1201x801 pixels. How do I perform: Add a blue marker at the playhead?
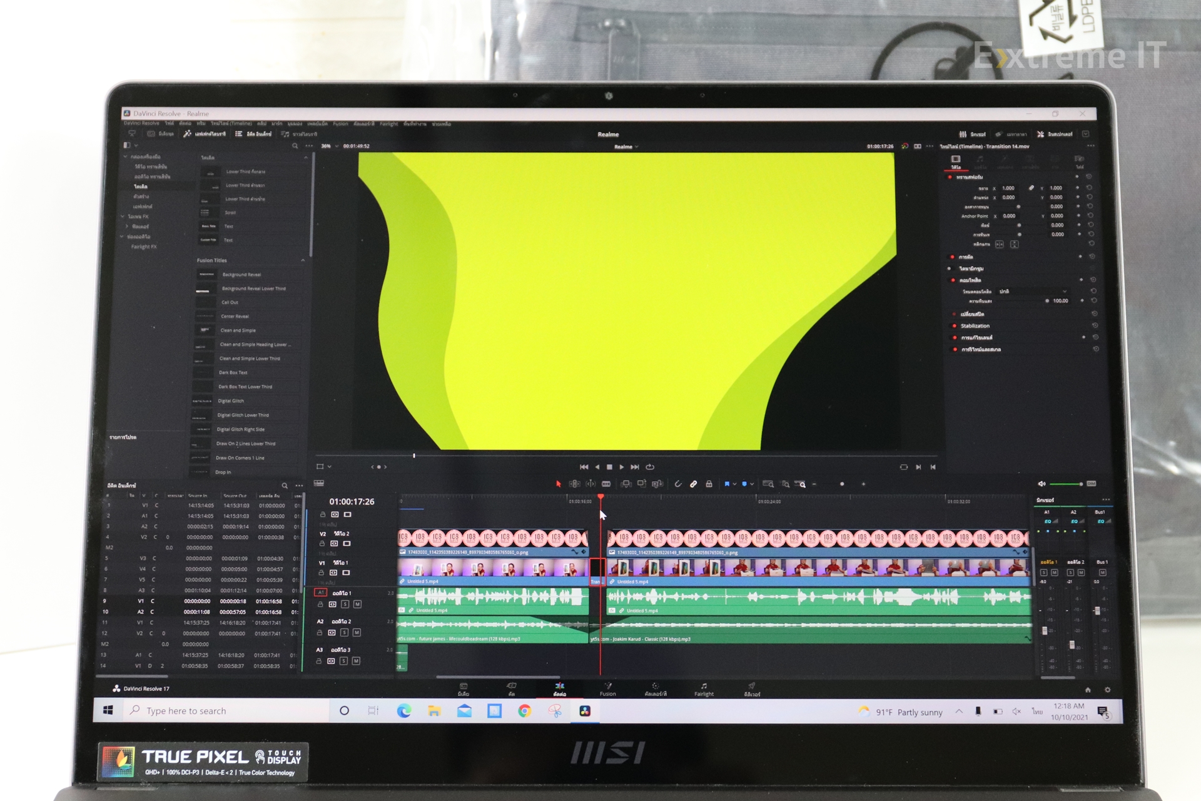pyautogui.click(x=744, y=484)
